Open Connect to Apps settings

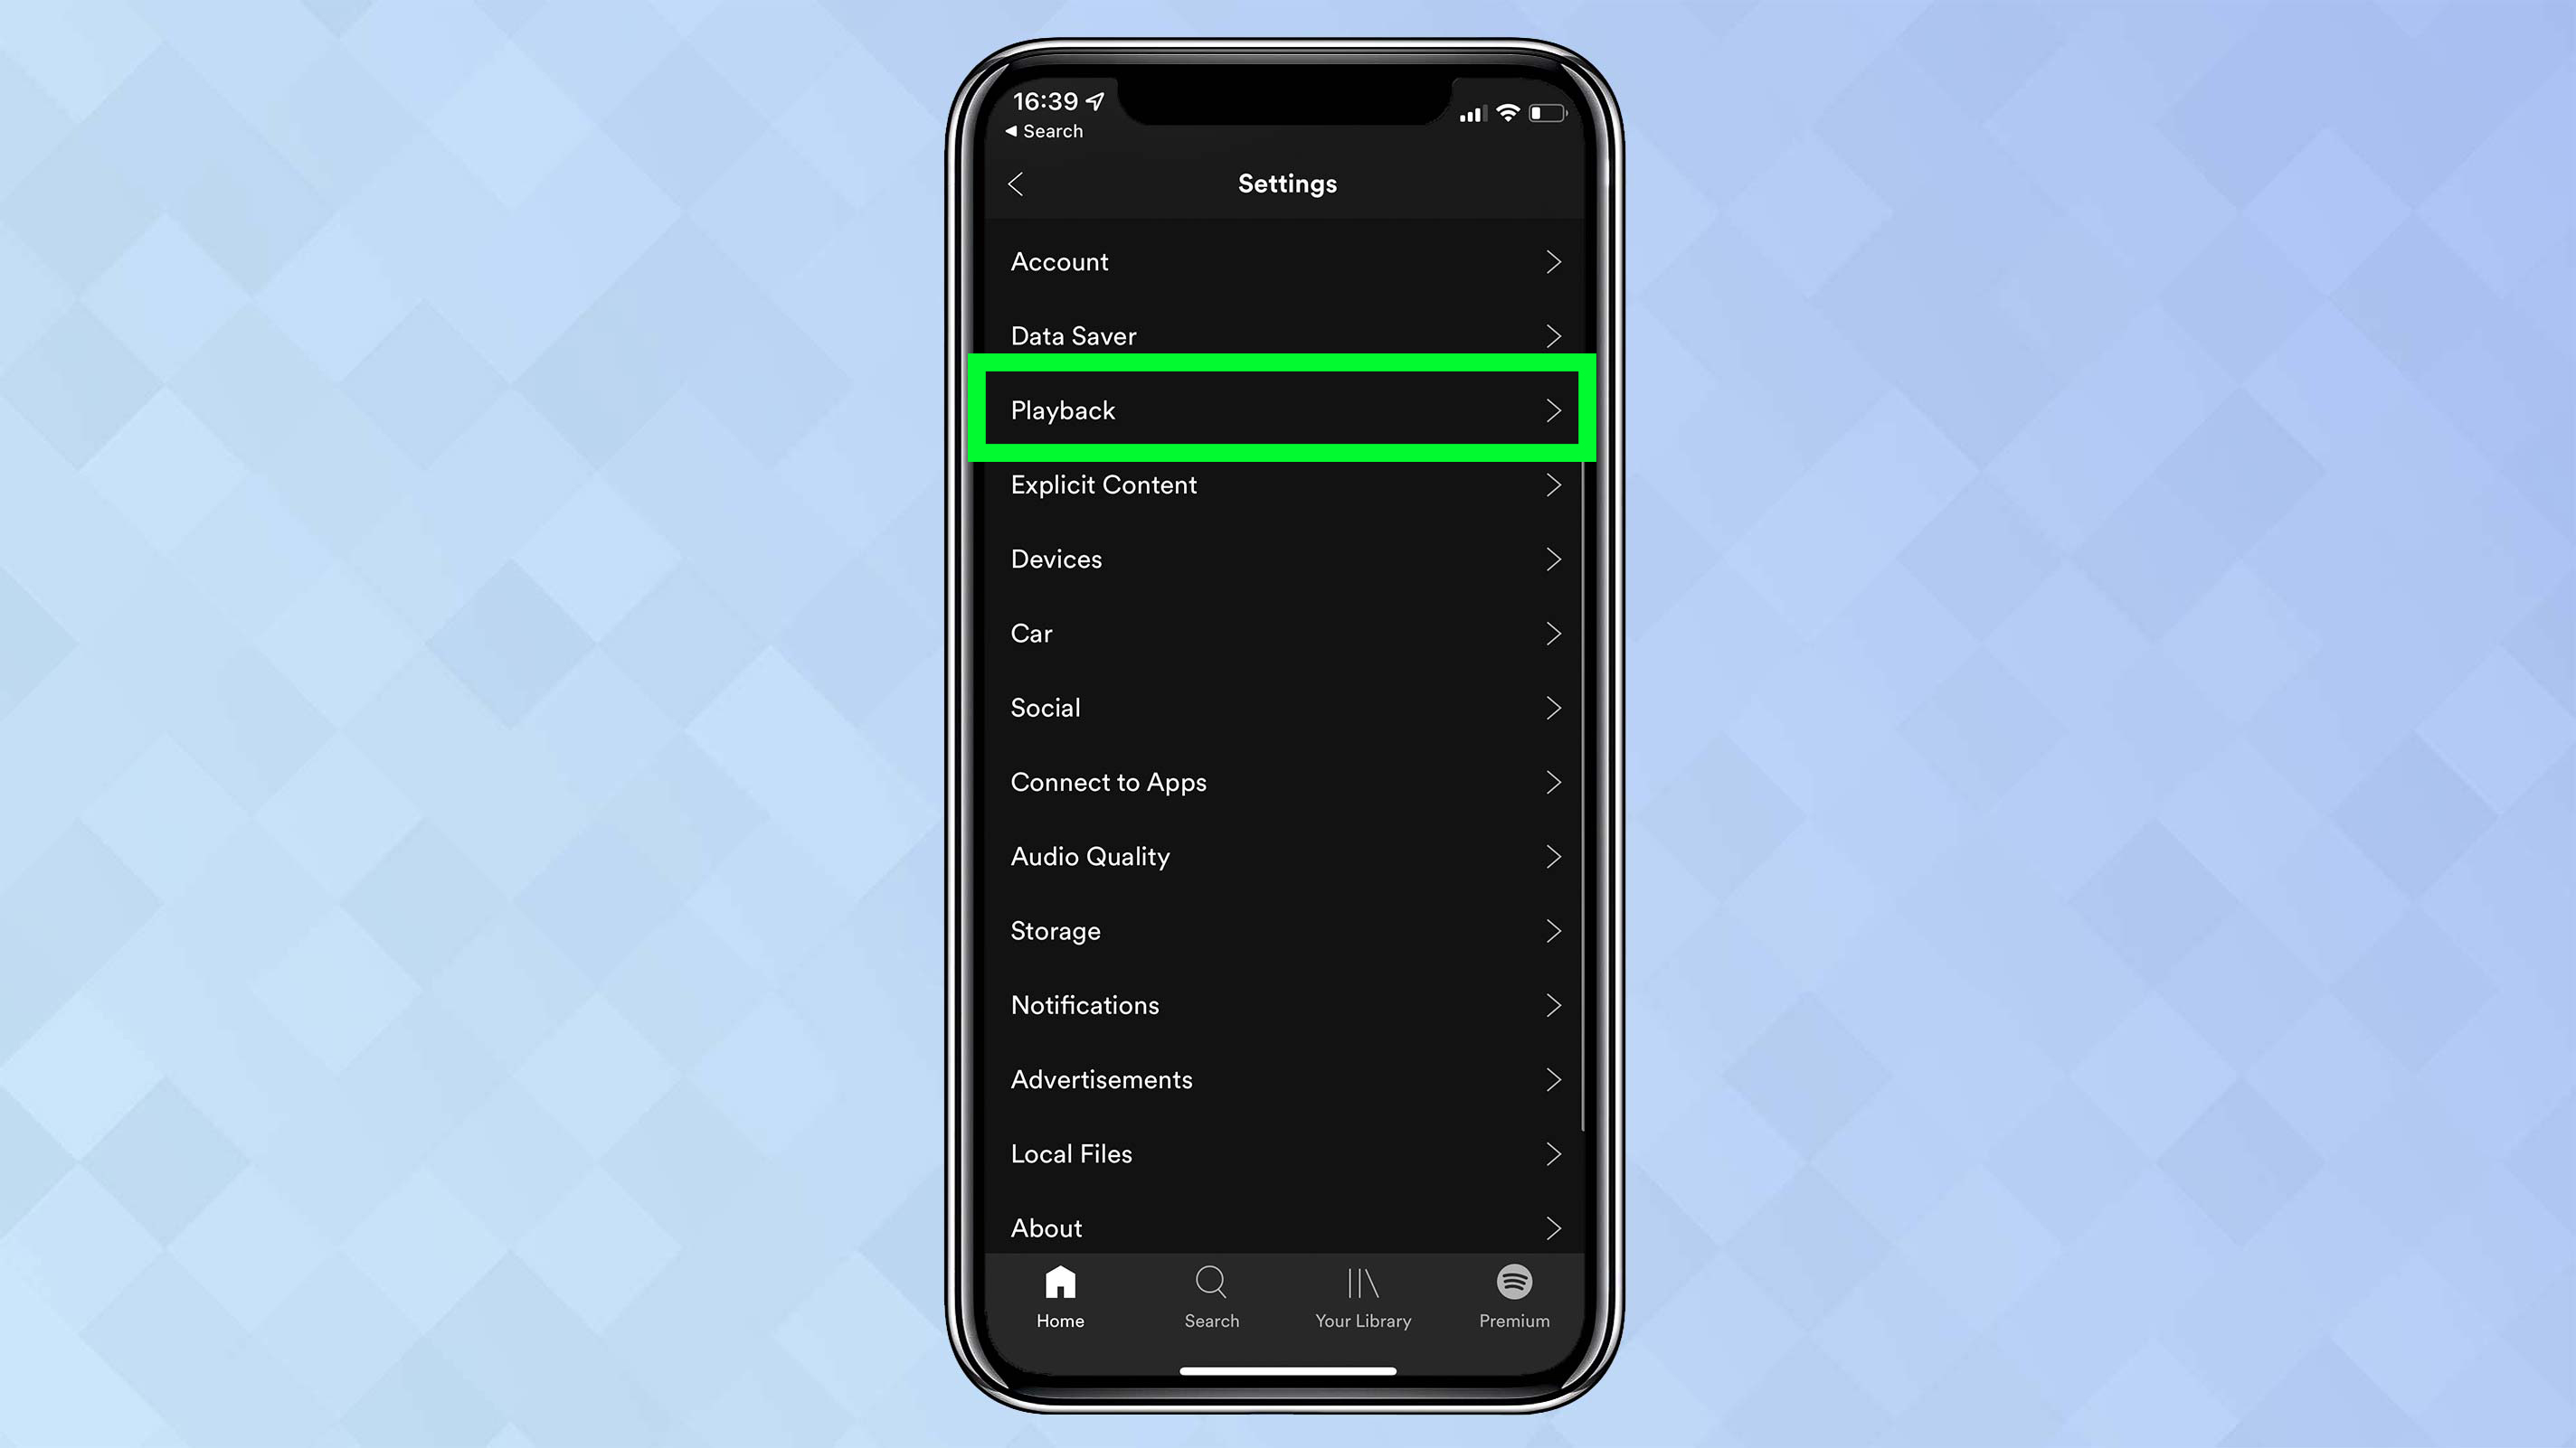[x=1286, y=782]
